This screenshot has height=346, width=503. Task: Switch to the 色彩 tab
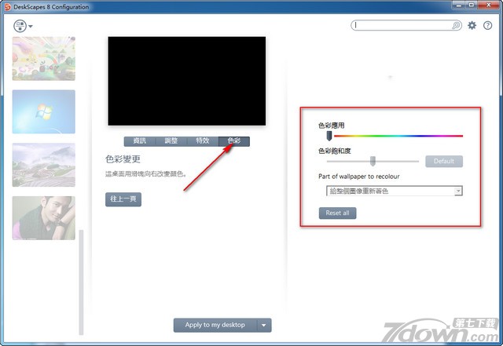[234, 141]
